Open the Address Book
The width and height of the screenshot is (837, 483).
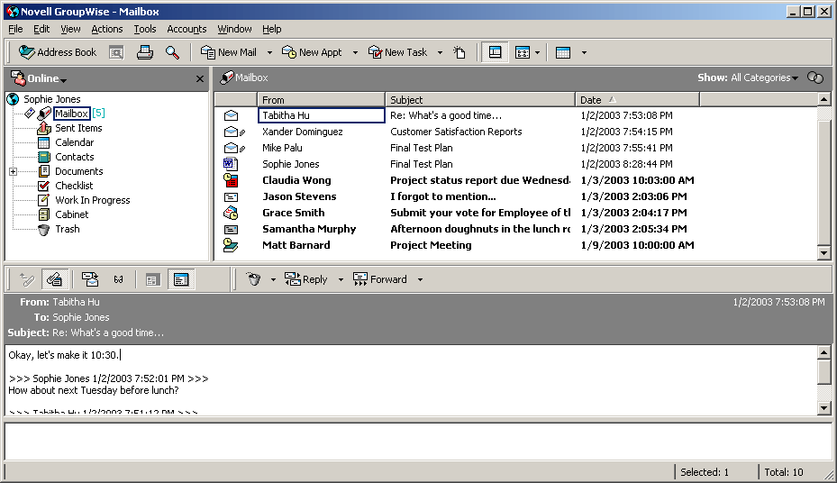58,52
